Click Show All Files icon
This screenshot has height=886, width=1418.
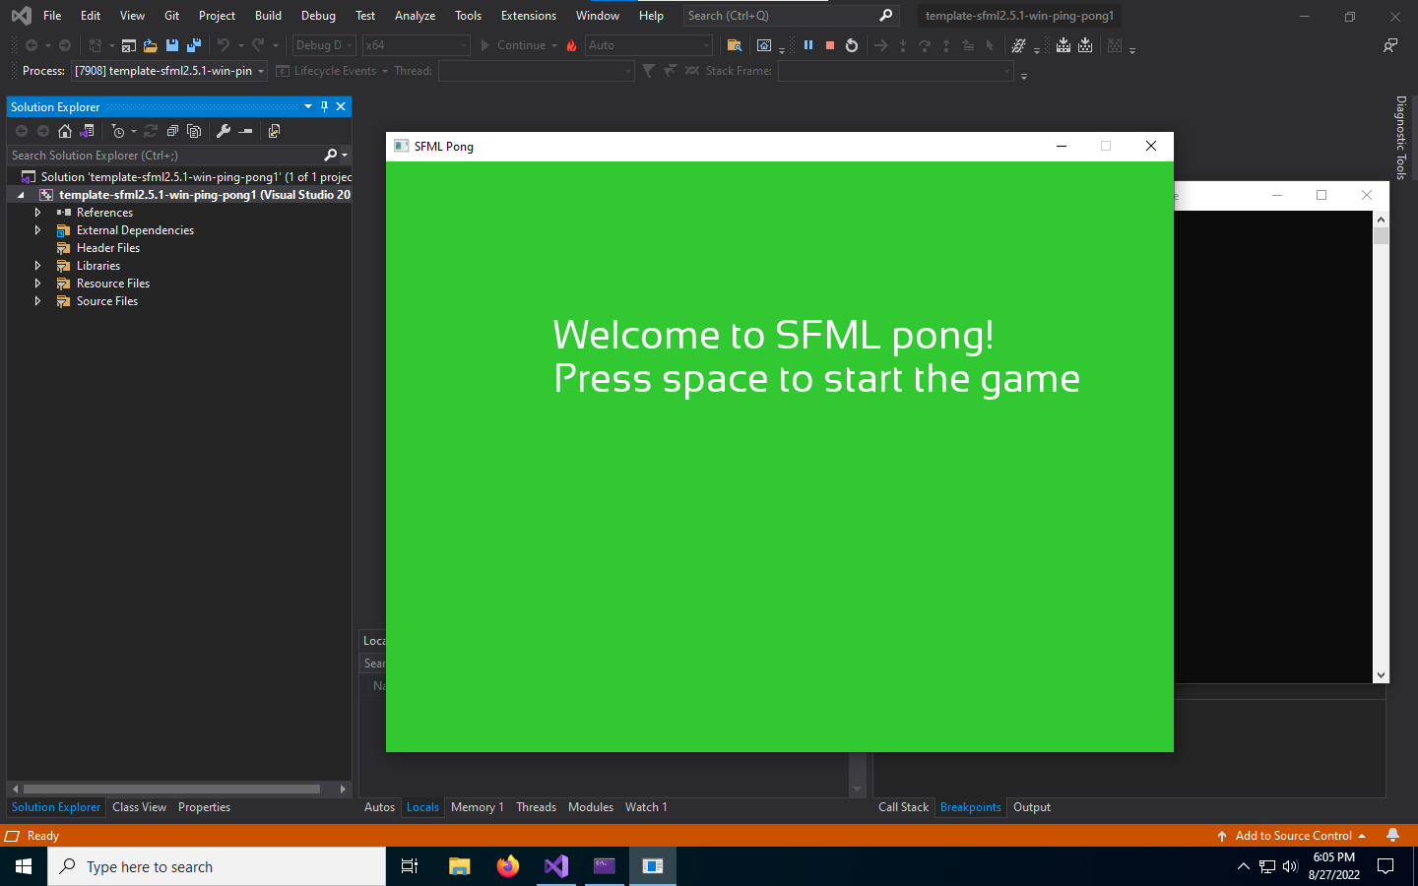coord(194,131)
